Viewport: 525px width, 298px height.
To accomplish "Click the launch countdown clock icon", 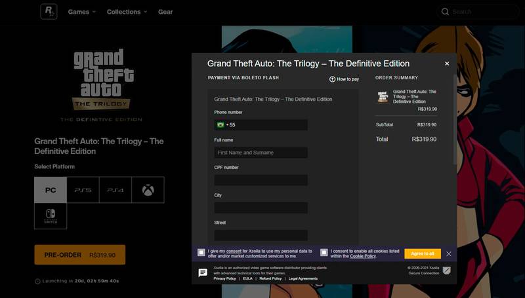I will [x=37, y=281].
